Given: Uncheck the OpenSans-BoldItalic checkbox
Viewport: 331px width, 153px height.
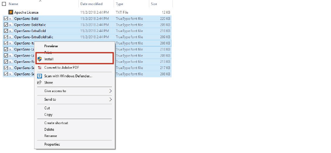Looking at the screenshot, I should (6, 25).
